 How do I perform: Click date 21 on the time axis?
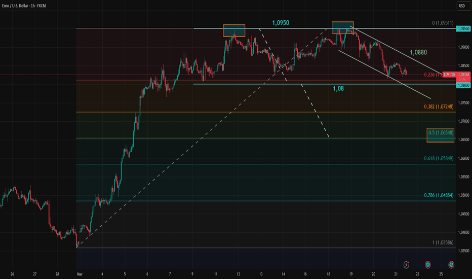coord(396,274)
